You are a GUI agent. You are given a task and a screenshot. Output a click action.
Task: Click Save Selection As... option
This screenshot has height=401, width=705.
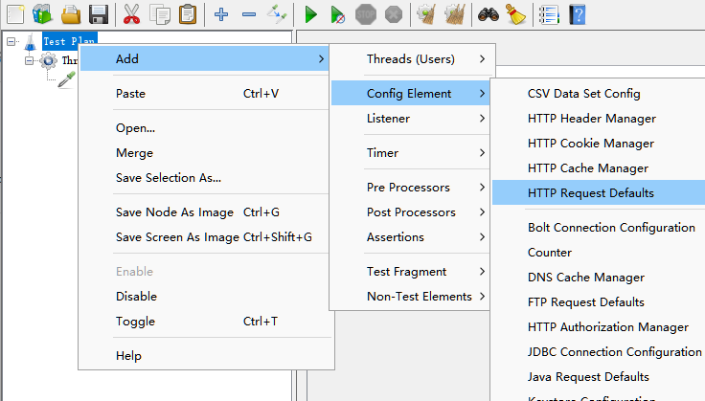pos(169,178)
